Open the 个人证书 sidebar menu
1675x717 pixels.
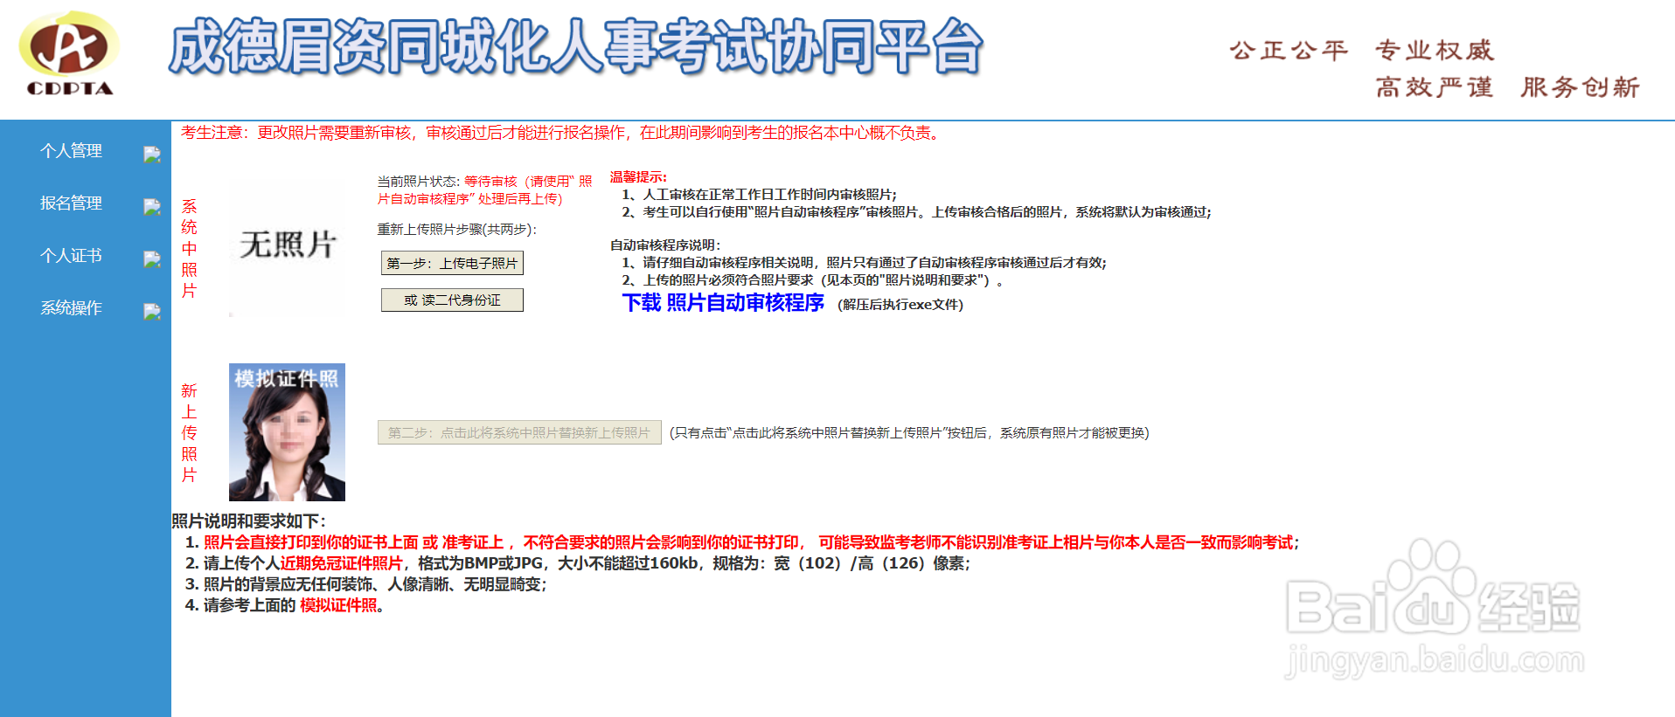point(71,256)
